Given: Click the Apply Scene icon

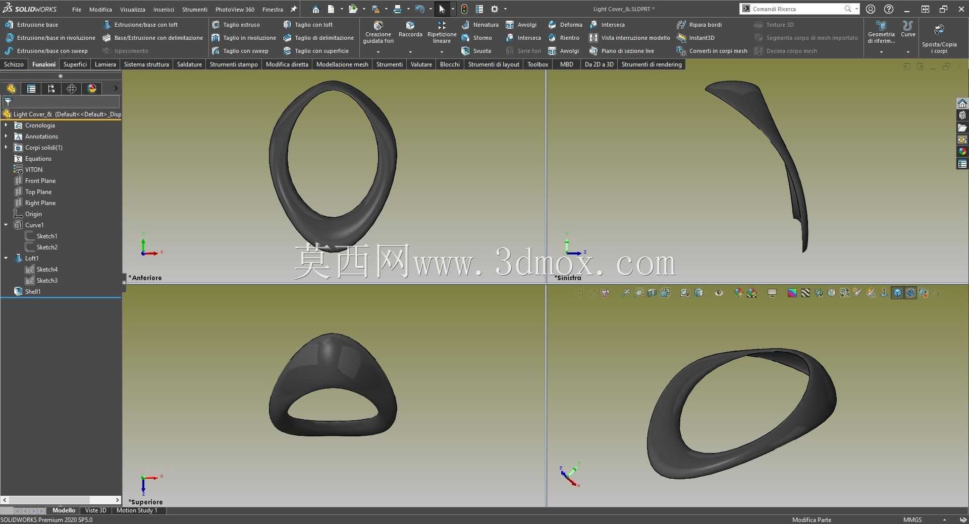Looking at the screenshot, I should [x=751, y=293].
